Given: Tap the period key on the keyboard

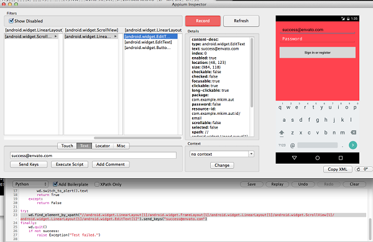Looking at the screenshot, I should point(343,146).
